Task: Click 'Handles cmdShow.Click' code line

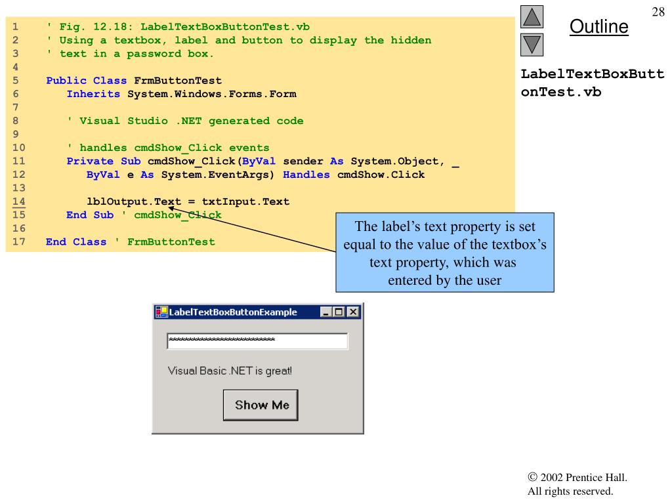Action: 255,175
